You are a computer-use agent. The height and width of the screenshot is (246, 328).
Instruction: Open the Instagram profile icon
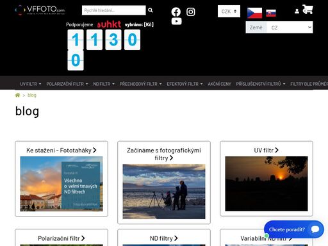click(191, 12)
